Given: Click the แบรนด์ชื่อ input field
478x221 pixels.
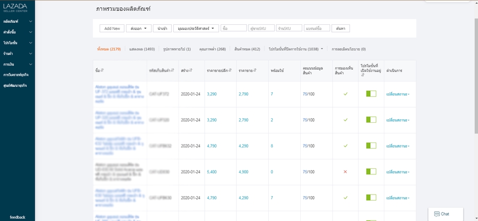Looking at the screenshot, I should pos(317,28).
